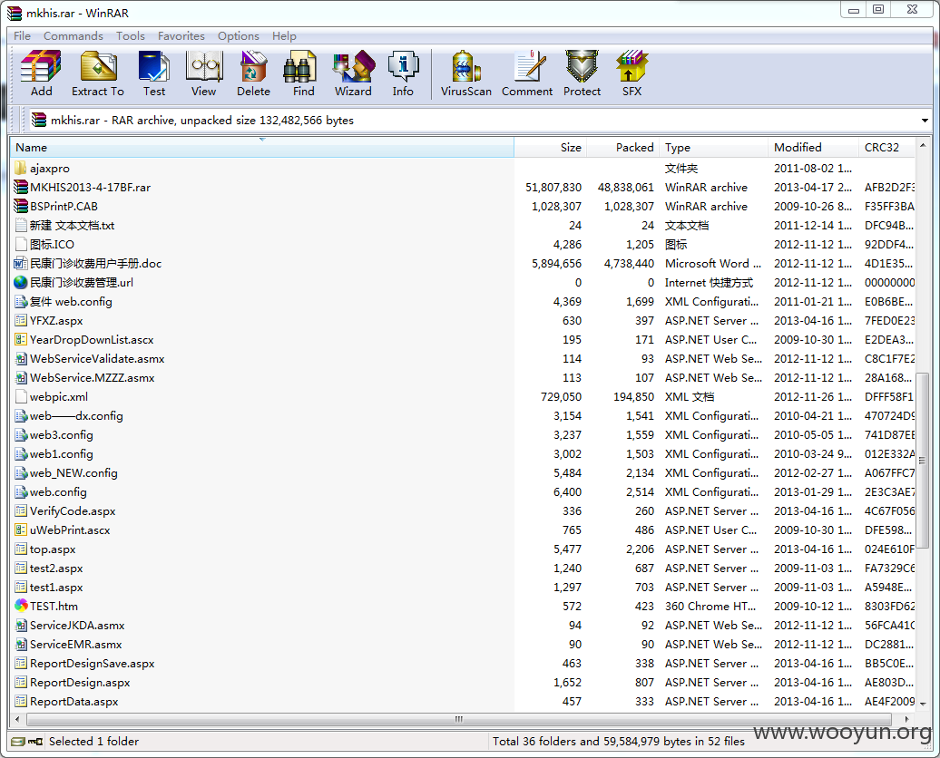
Task: Select test1.aspx file
Action: [56, 588]
